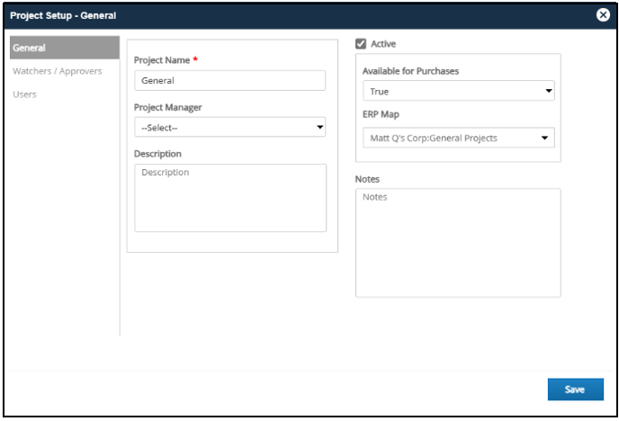This screenshot has height=421, width=619.
Task: Click the Notes heading label
Action: [367, 179]
